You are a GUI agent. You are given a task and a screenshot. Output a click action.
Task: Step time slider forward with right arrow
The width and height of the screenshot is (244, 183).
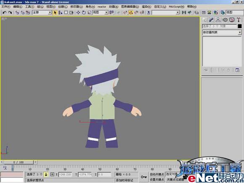point(35,162)
